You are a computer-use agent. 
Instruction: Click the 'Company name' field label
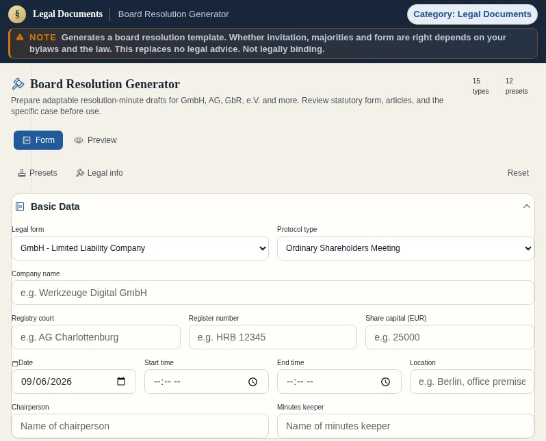click(36, 273)
